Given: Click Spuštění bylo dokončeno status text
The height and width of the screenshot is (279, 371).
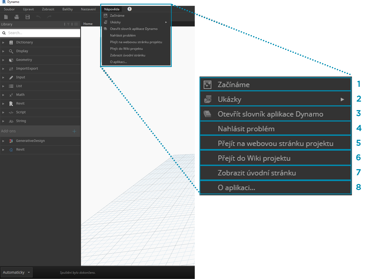Looking at the screenshot, I should (x=78, y=273).
